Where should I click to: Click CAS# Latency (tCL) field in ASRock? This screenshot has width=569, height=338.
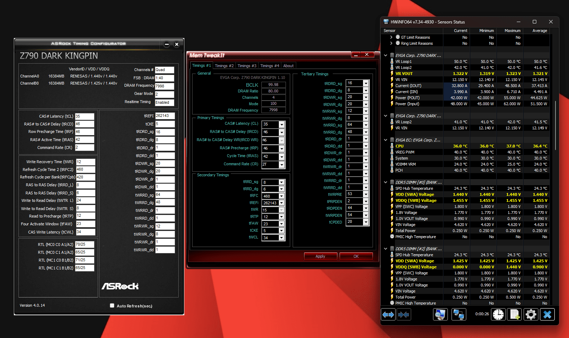pyautogui.click(x=85, y=116)
